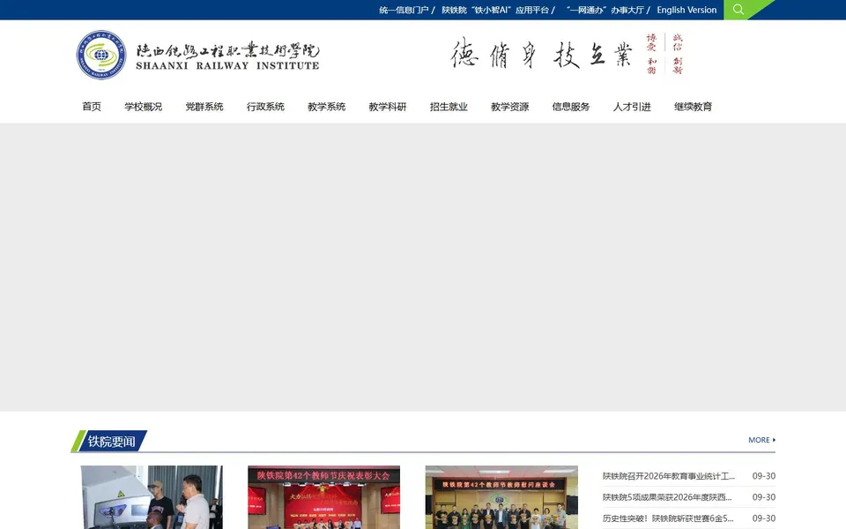The height and width of the screenshot is (529, 846).
Task: Open the 党群系统 menu
Action: click(204, 107)
